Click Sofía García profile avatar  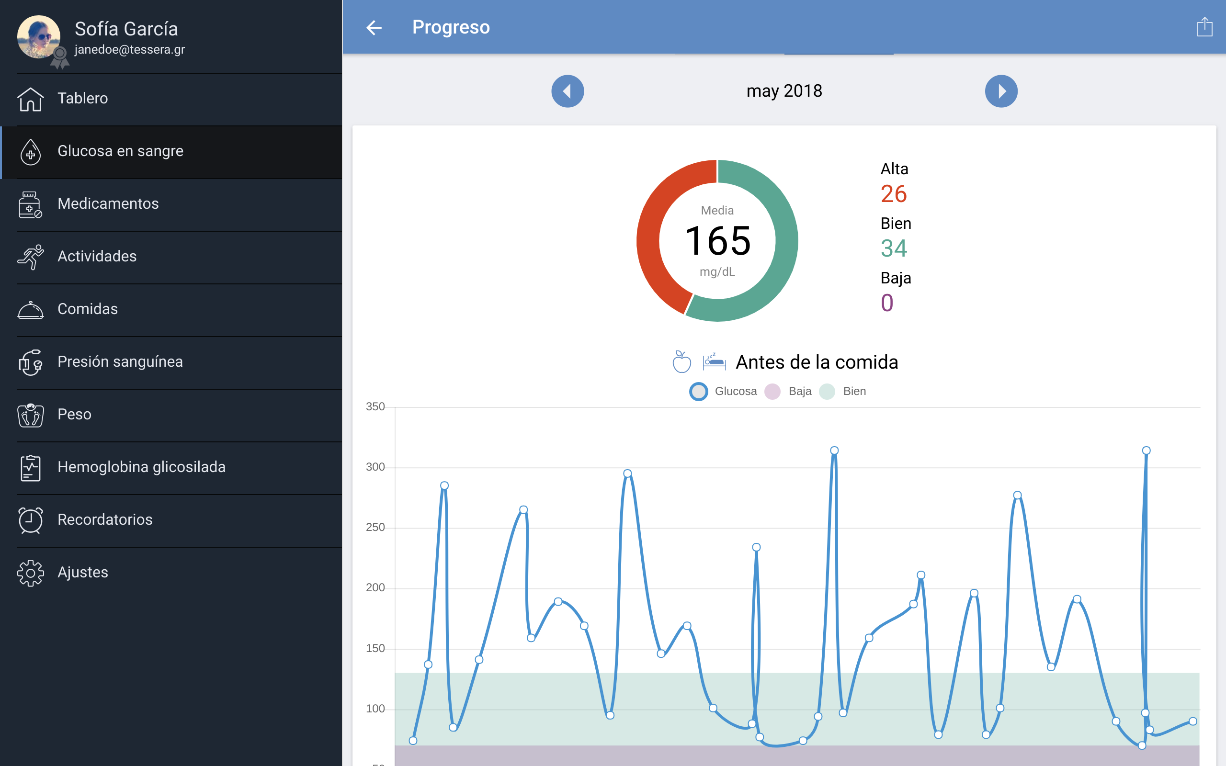[39, 37]
